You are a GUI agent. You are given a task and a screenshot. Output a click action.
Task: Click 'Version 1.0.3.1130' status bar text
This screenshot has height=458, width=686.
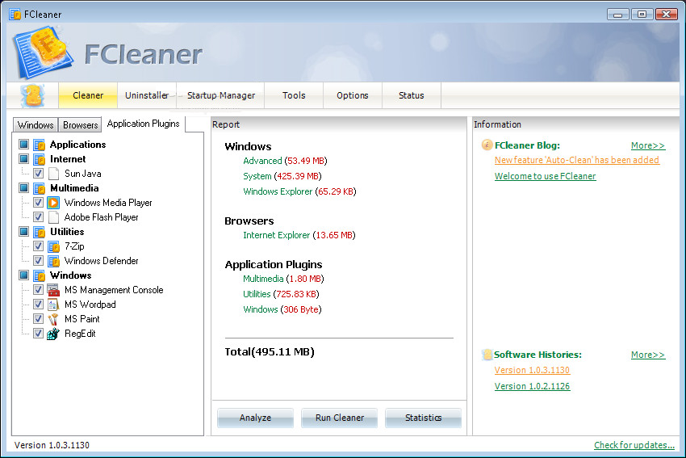52,445
